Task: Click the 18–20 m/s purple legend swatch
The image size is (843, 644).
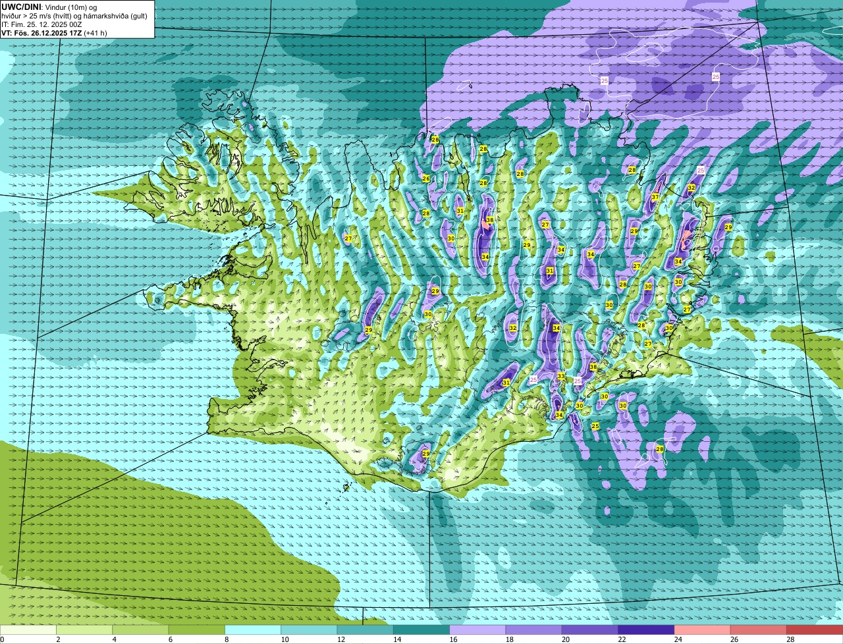Action: click(x=534, y=630)
